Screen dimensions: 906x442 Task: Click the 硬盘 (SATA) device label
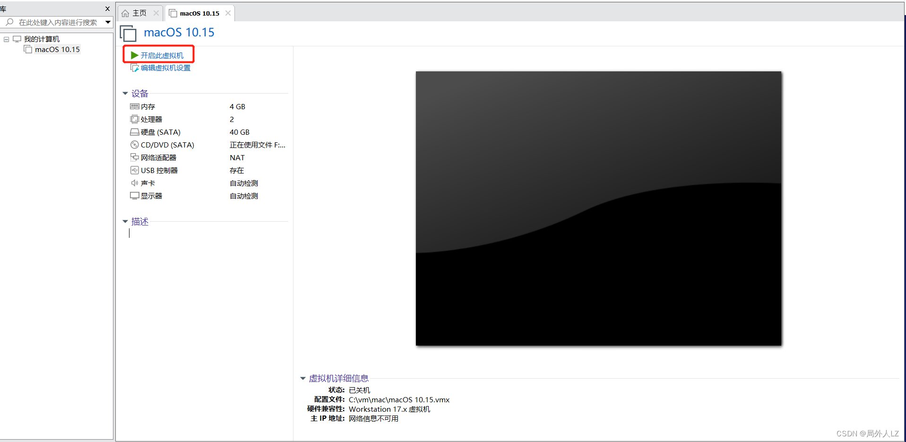[x=161, y=132]
